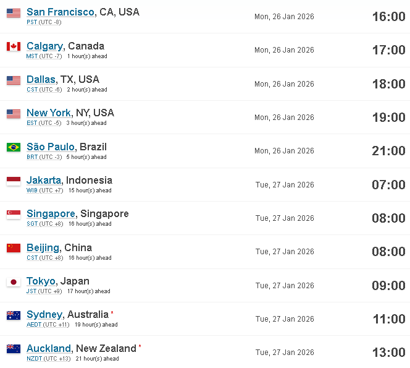Viewport: 410px width, 368px height.
Task: Click the Canadian flag beside Calgary
Action: pos(14,46)
